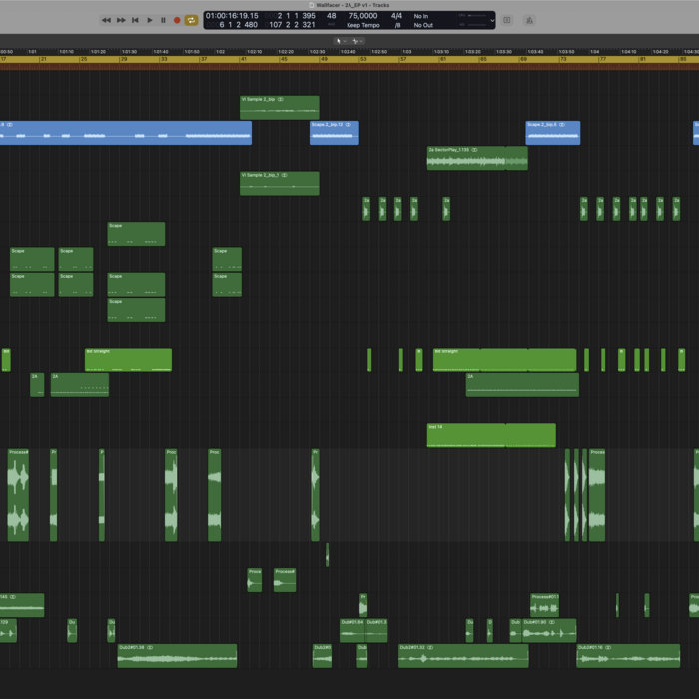The image size is (699, 699).
Task: Open the left-click pointer tool menu
Action: pos(340,42)
